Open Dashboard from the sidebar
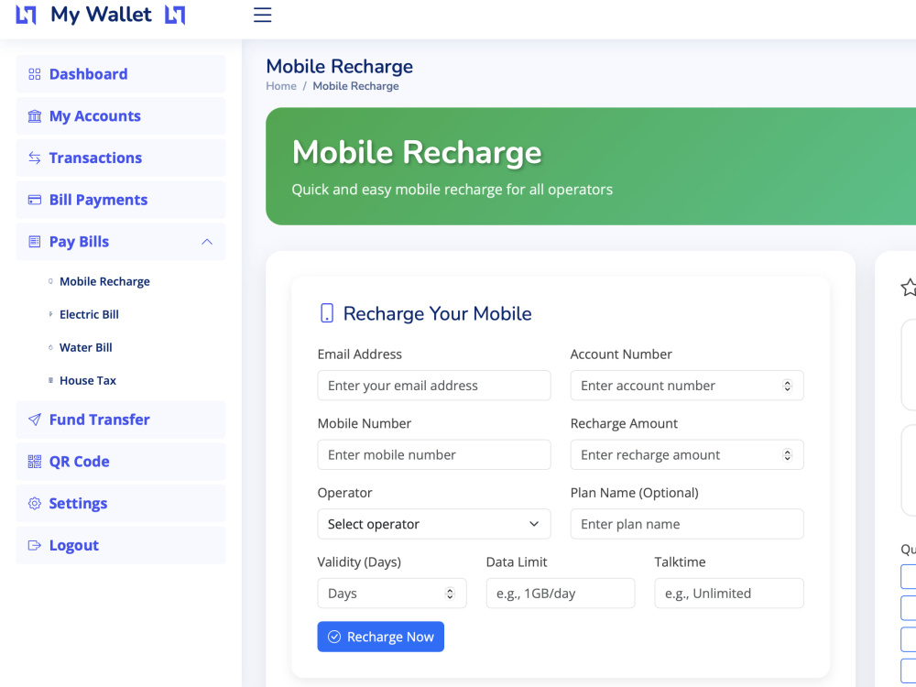 121,74
